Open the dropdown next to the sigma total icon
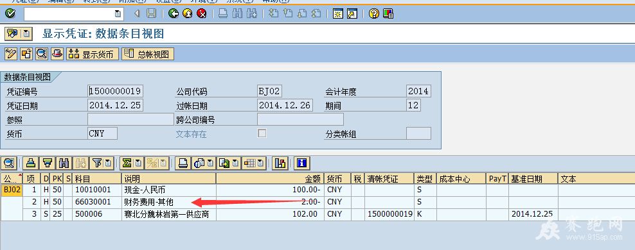 pyautogui.click(x=138, y=163)
